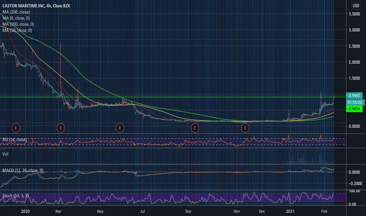Click the 01:55:02 countdown label

point(355,102)
